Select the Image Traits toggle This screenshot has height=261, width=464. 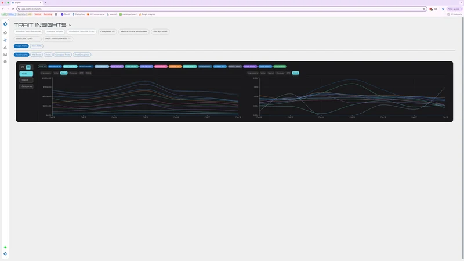point(21,46)
